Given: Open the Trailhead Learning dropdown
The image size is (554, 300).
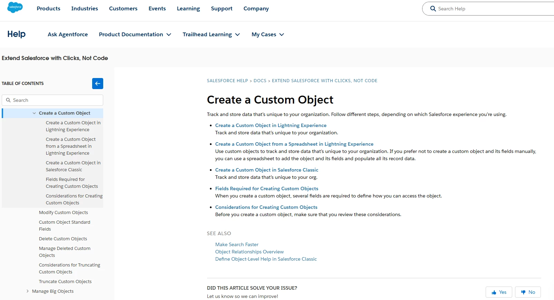Looking at the screenshot, I should [x=211, y=35].
